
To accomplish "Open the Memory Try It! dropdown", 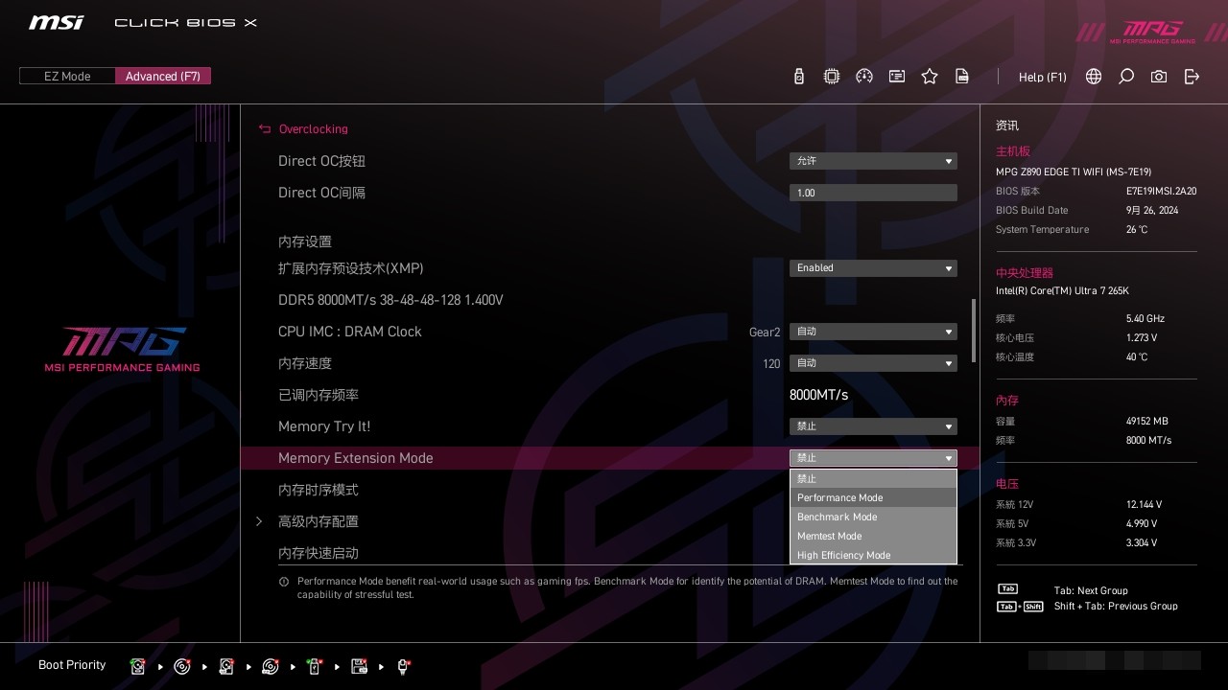I will coord(873,426).
